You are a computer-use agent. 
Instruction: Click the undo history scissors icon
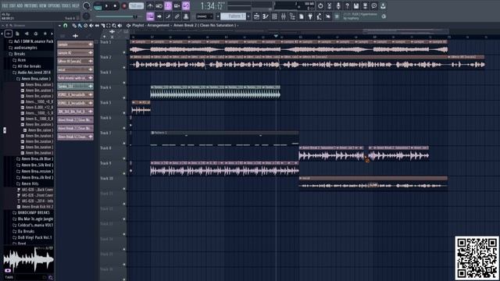click(330, 5)
